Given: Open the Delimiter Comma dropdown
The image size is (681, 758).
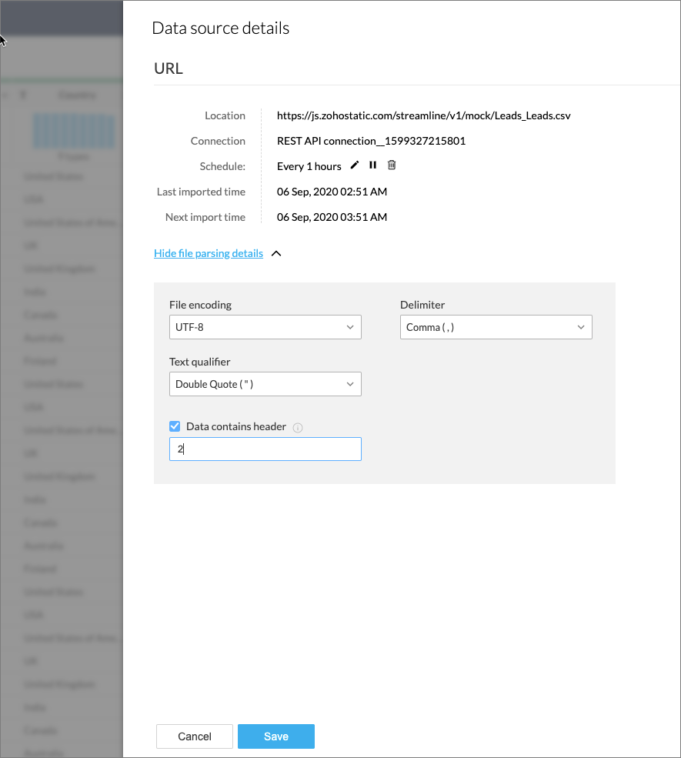Looking at the screenshot, I should tap(496, 327).
